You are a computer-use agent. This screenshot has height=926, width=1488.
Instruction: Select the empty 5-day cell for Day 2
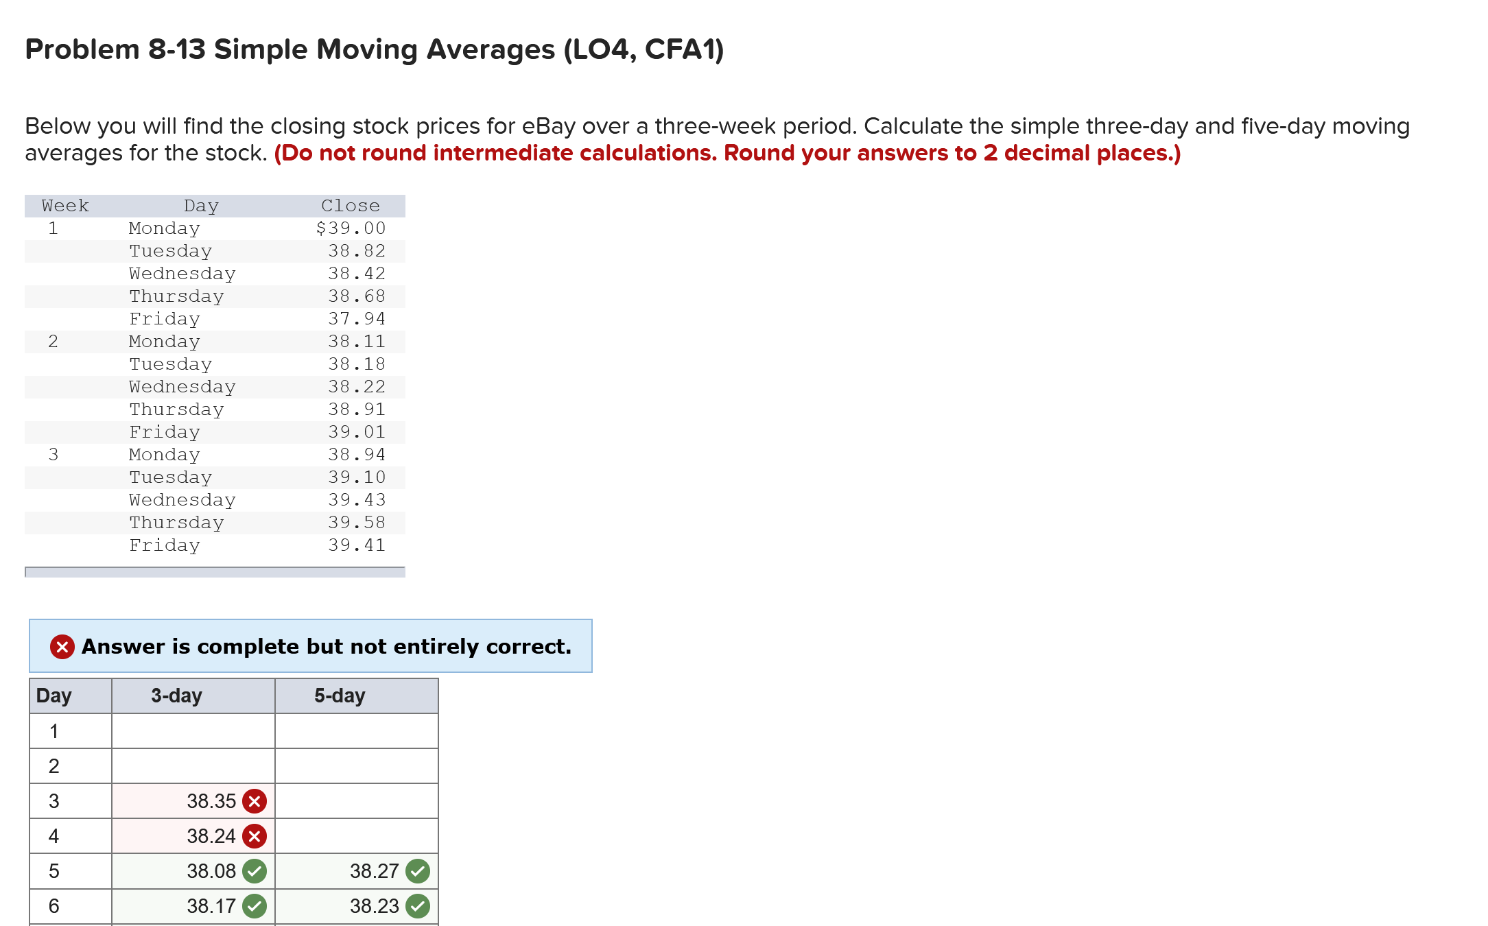(x=355, y=765)
